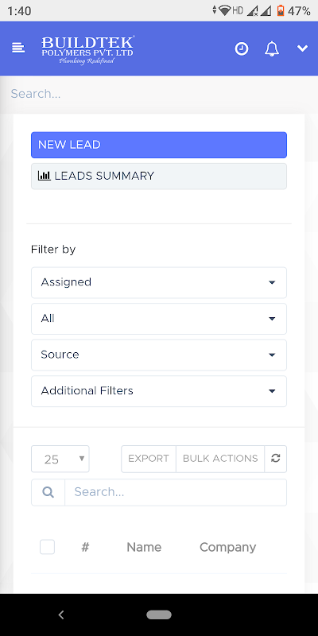Image resolution: width=318 pixels, height=636 pixels.
Task: Click the EXPORT button
Action: (149, 459)
